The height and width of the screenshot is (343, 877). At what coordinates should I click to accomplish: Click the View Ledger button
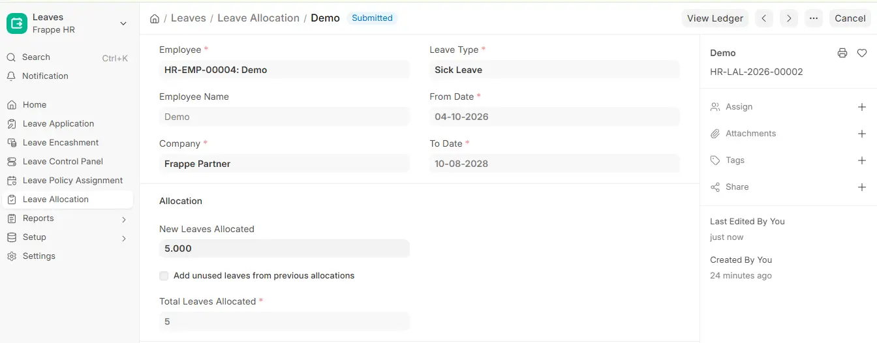coord(715,18)
